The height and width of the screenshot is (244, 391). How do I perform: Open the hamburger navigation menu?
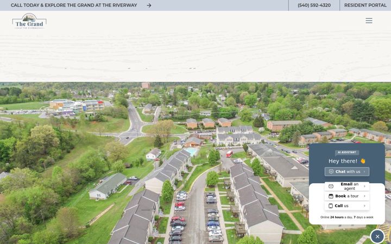[x=369, y=21]
